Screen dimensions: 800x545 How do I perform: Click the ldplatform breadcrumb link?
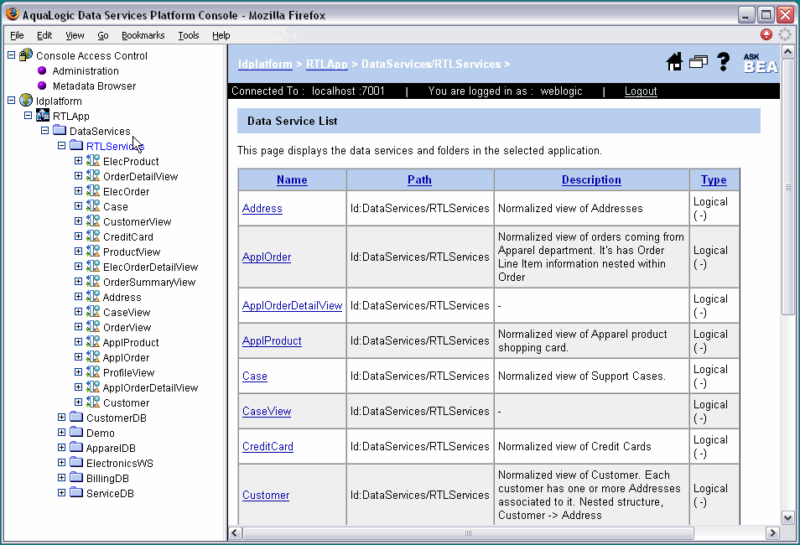pos(265,65)
